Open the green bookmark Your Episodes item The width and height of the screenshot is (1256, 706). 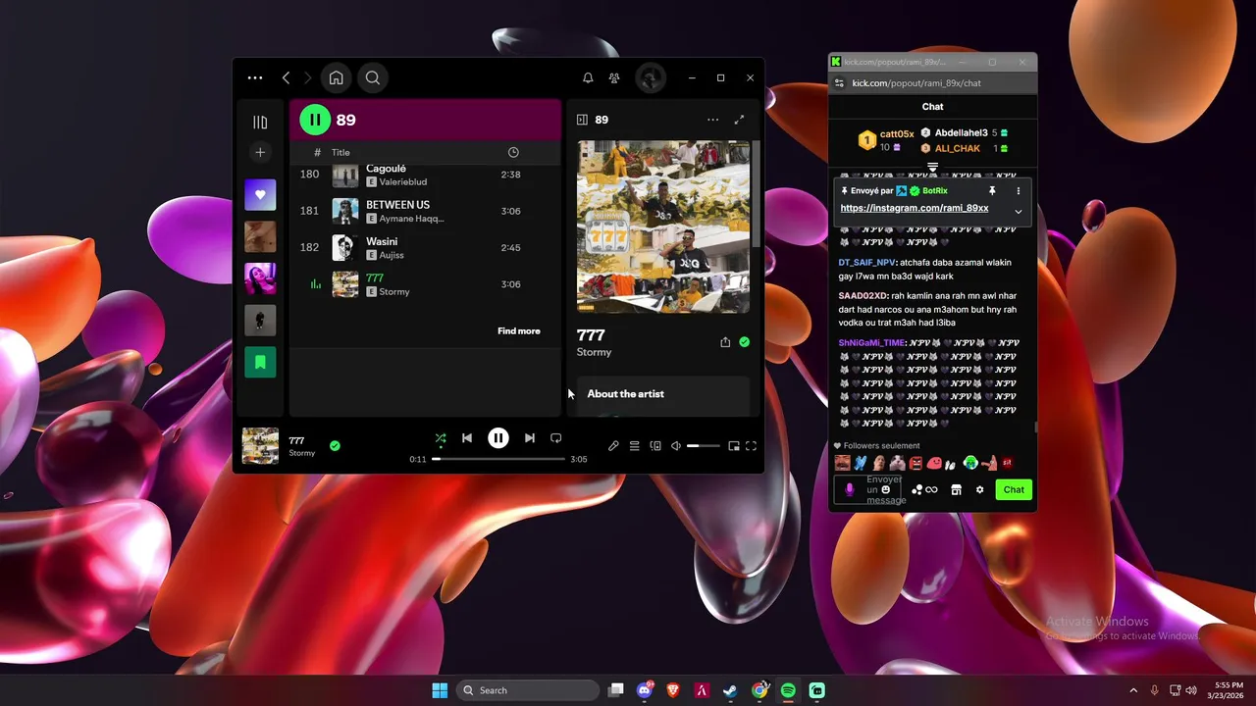[x=260, y=362]
